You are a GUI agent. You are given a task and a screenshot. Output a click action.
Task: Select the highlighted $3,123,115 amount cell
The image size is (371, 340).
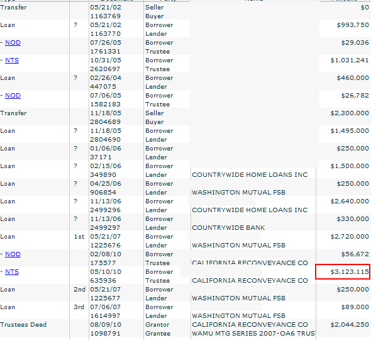[343, 272]
